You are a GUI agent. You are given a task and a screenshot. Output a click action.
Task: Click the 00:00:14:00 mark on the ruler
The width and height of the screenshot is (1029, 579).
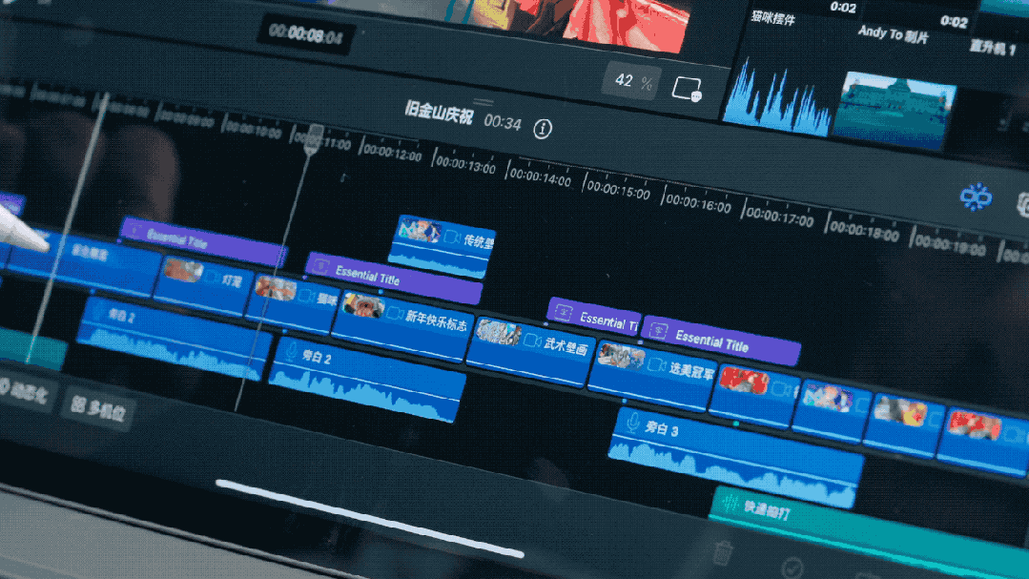(540, 177)
